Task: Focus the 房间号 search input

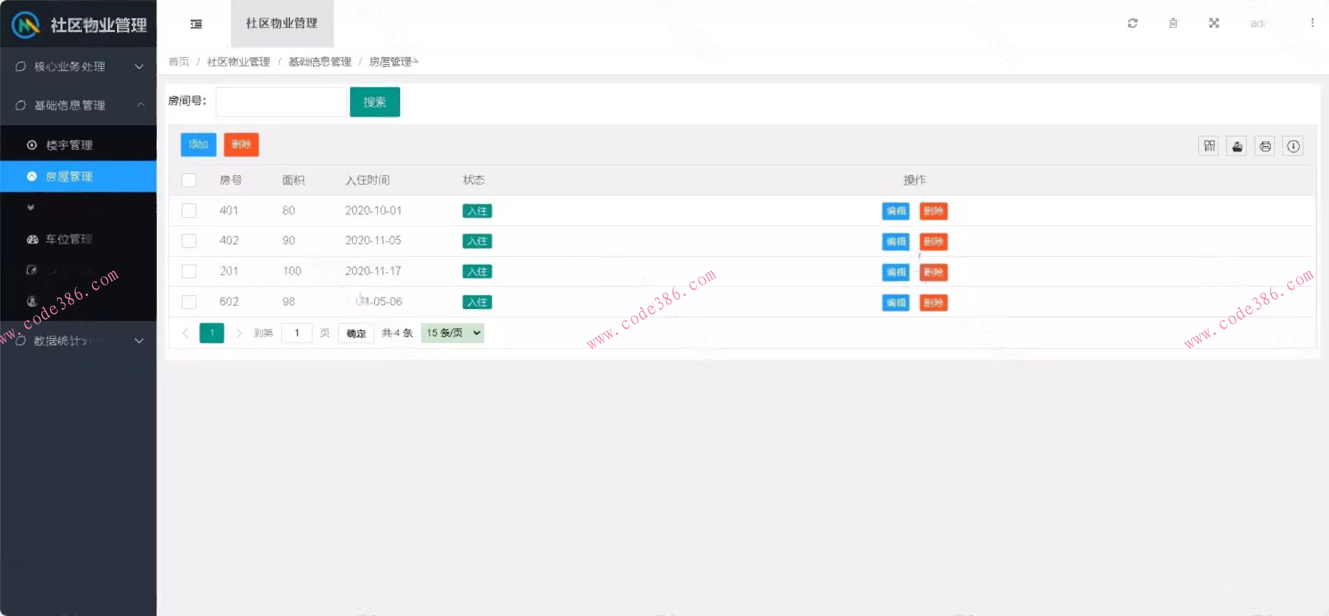Action: 281,102
